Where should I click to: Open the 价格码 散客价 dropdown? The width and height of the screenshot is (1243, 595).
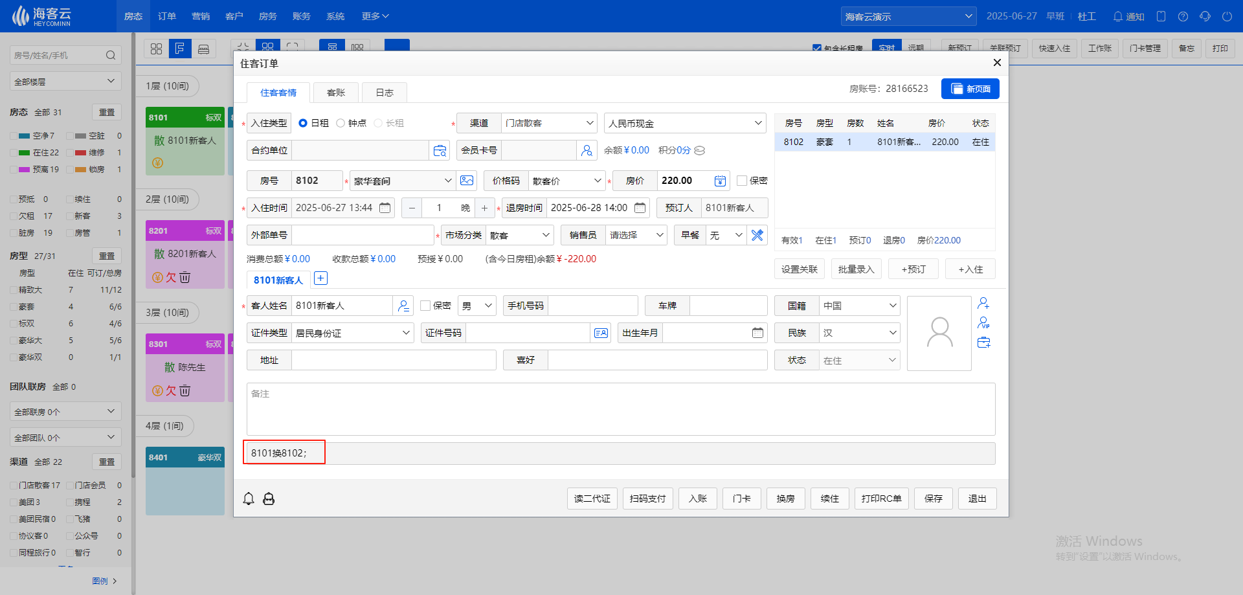[566, 181]
